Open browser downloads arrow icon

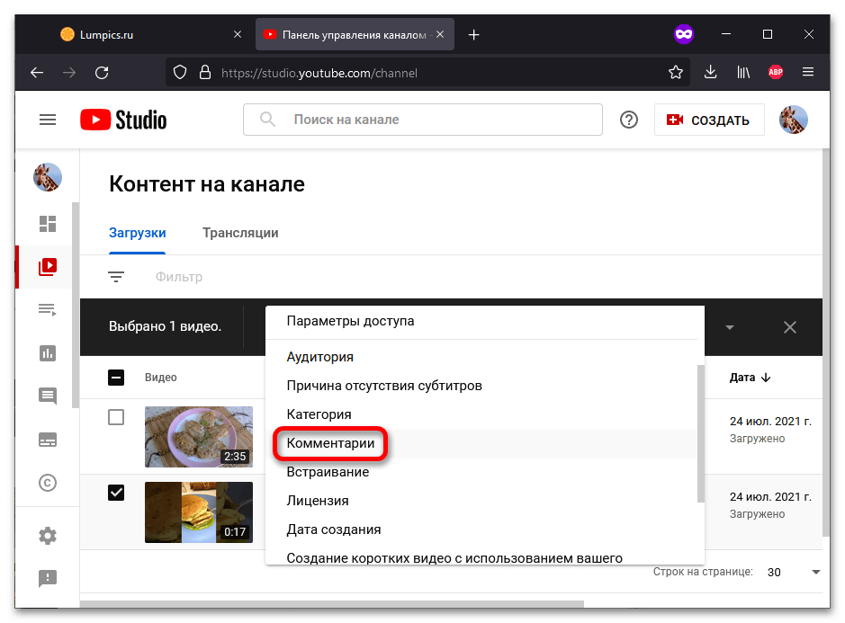[710, 72]
